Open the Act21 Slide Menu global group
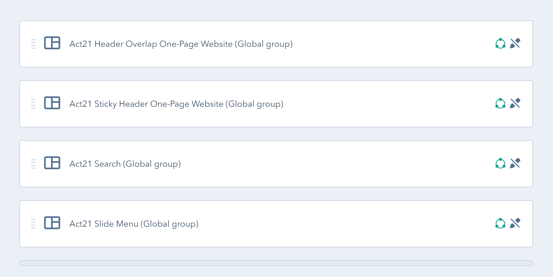 (134, 223)
